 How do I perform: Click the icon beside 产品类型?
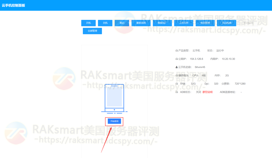(x=177, y=51)
